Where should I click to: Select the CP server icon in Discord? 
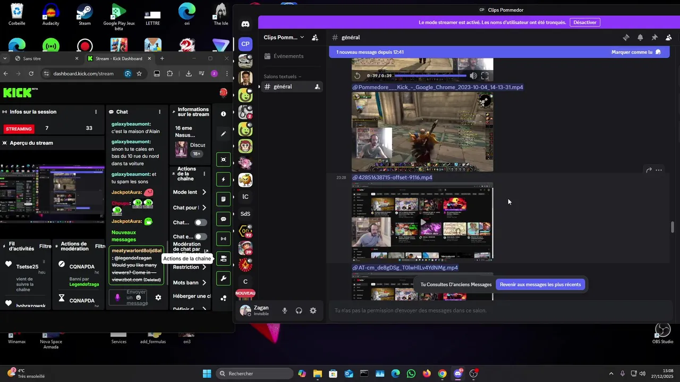coord(245,44)
